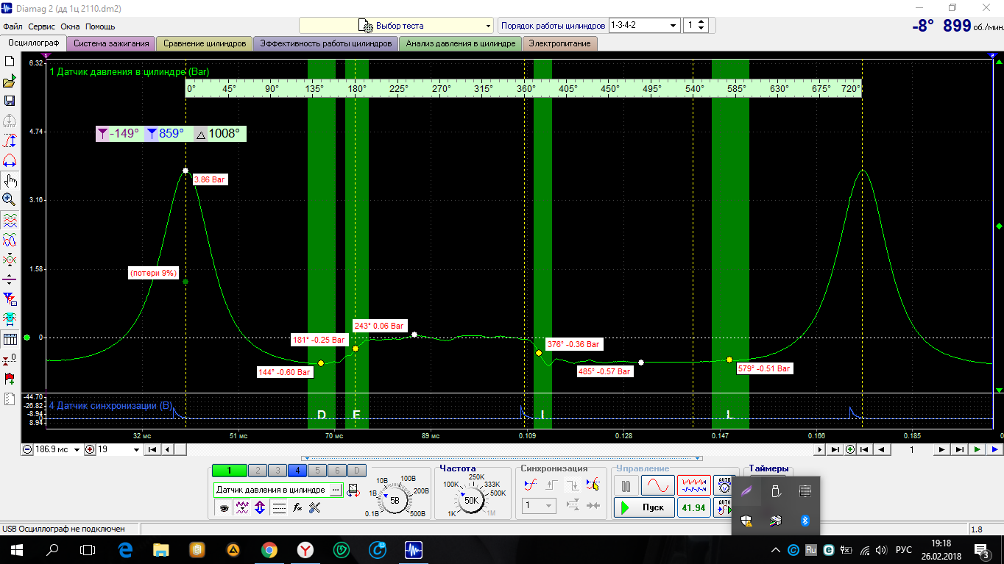Click the vertical measurement cursor tool
This screenshot has height=564, width=1004.
point(10,140)
